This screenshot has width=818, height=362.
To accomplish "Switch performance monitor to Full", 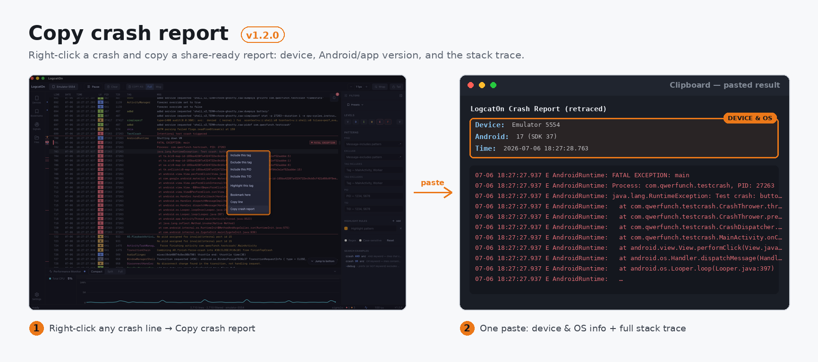I will pos(120,271).
